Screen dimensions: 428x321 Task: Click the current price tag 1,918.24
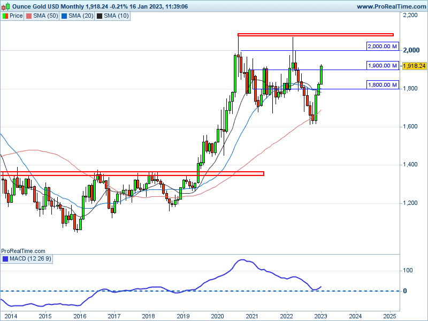(414, 66)
